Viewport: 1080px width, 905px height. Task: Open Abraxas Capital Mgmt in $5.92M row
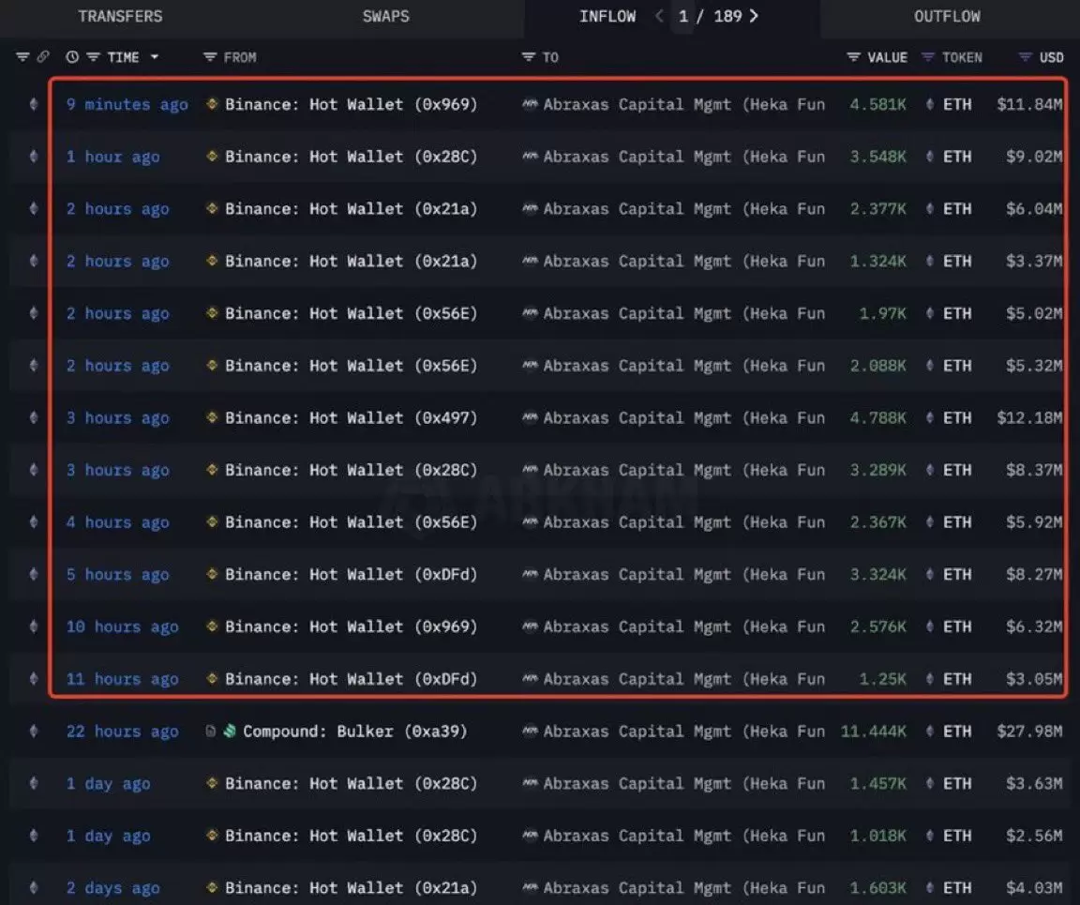(x=683, y=522)
